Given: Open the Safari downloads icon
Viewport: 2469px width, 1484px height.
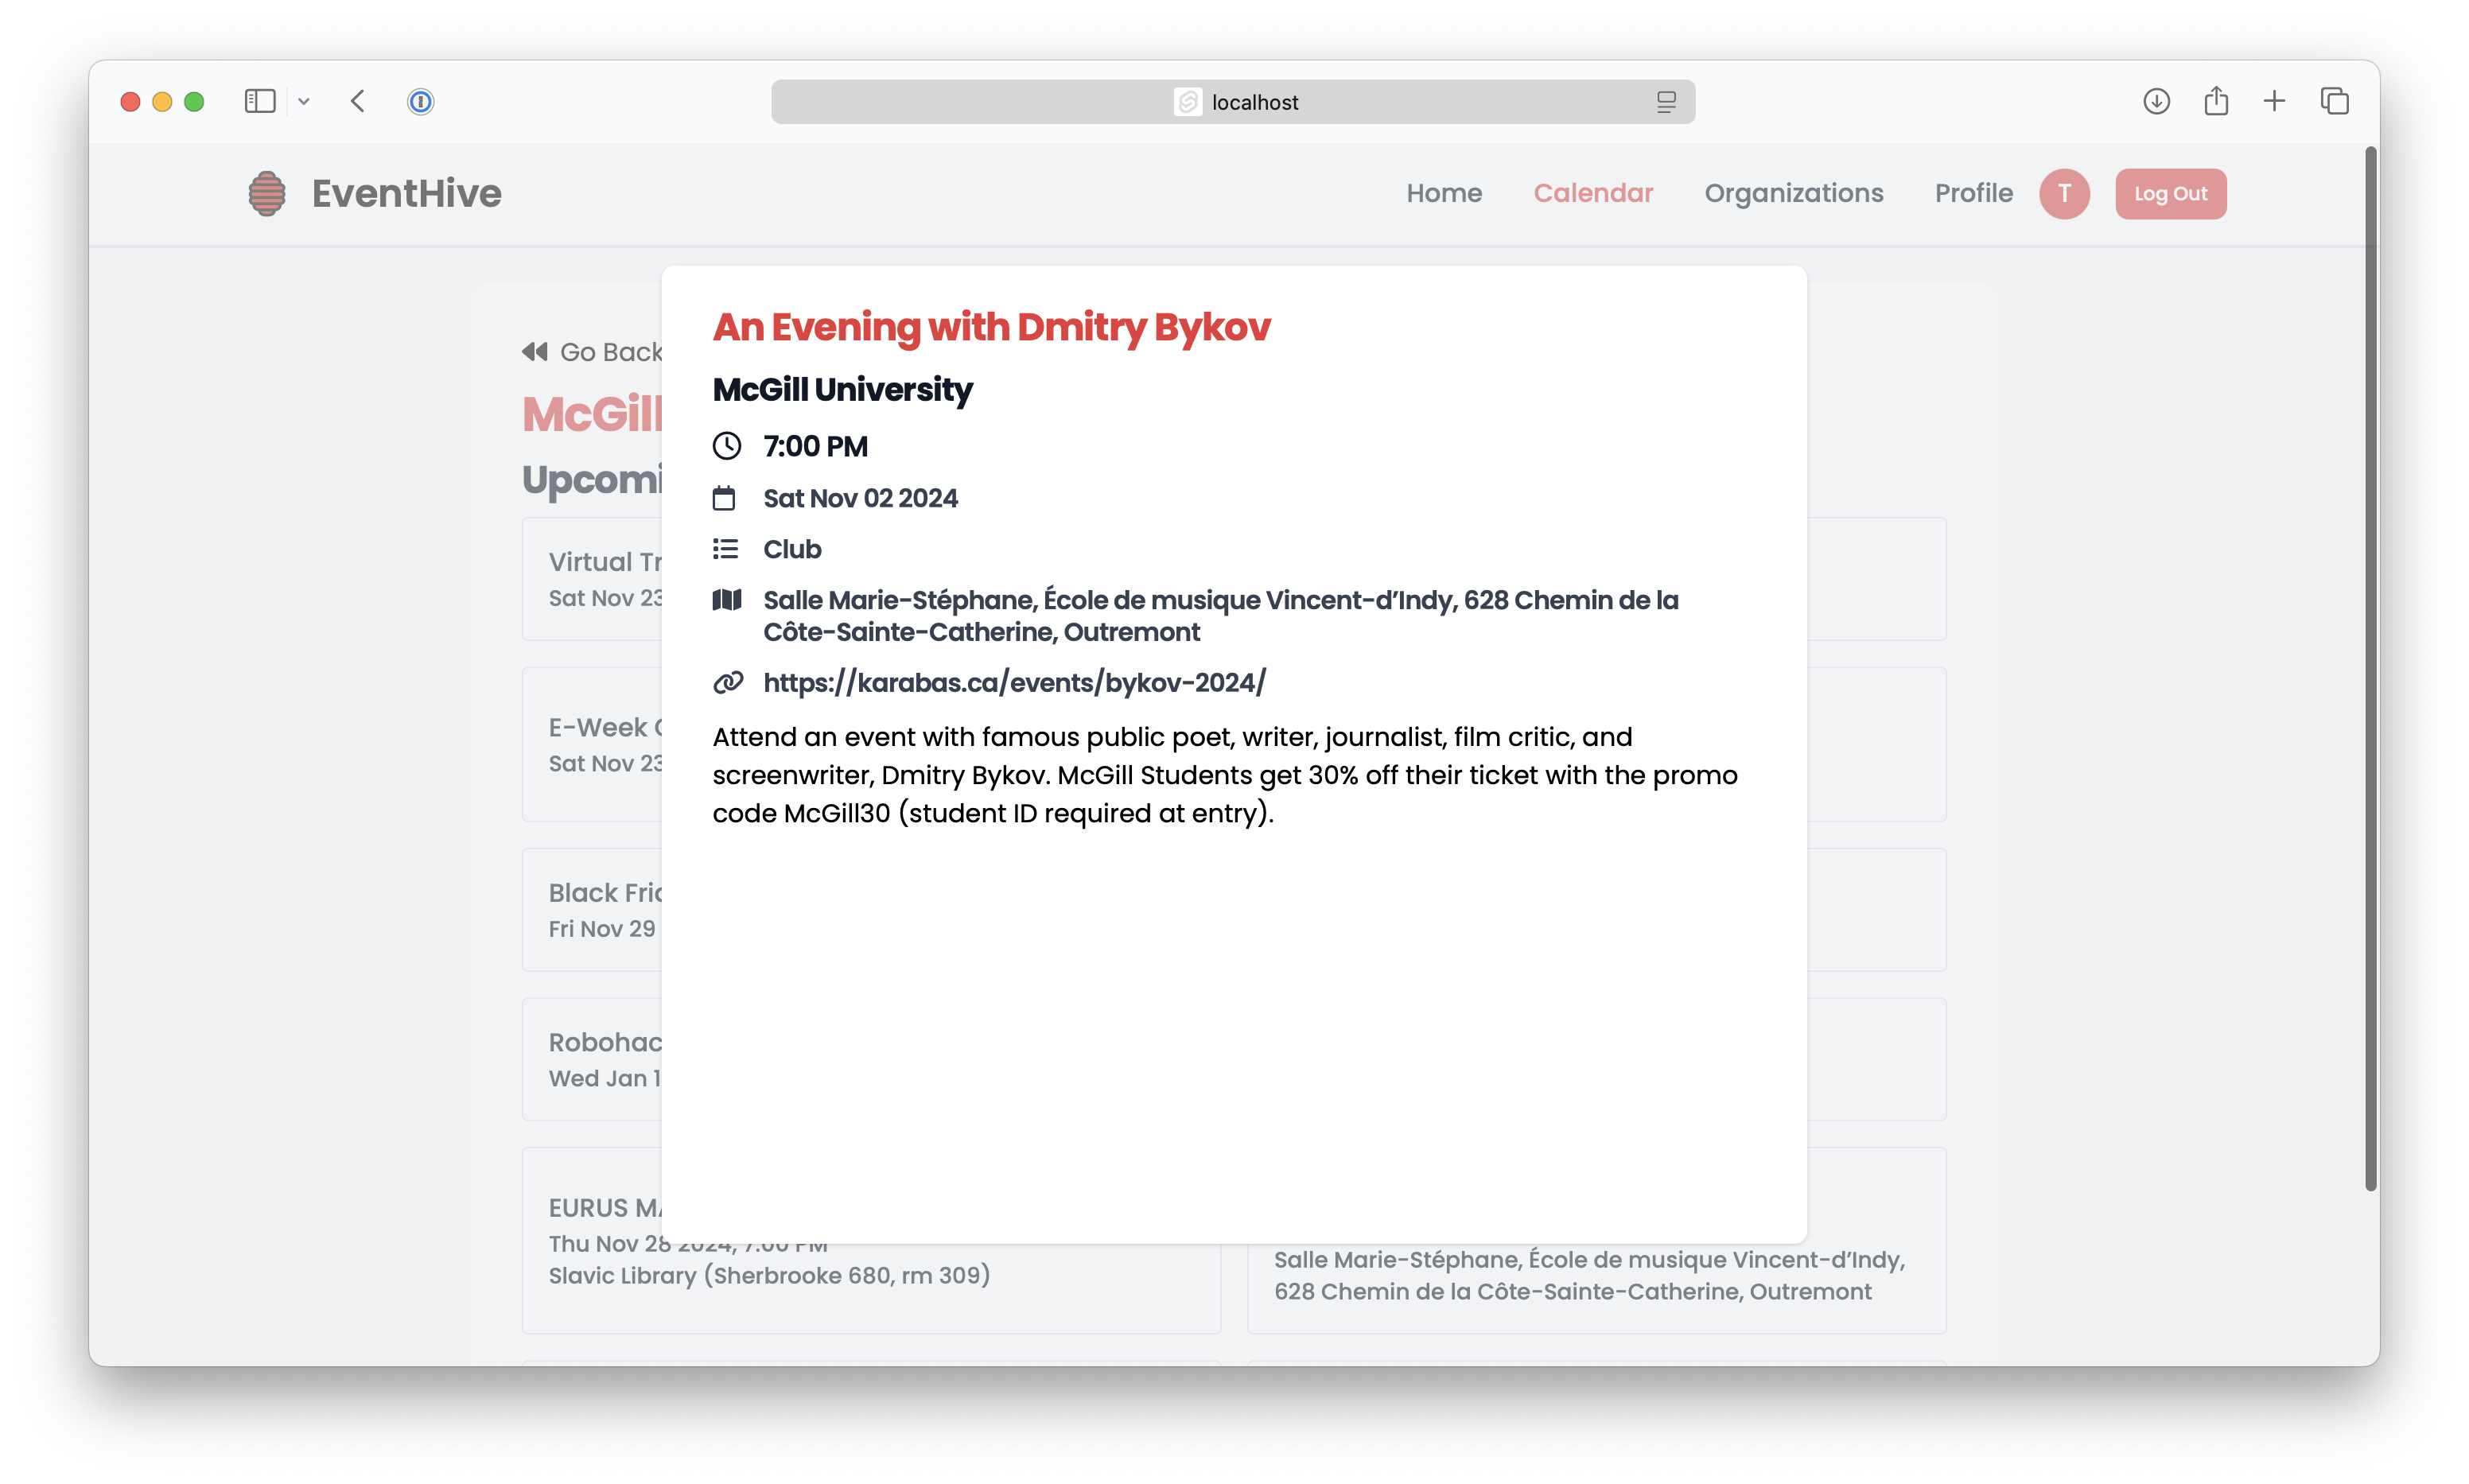Looking at the screenshot, I should (2156, 102).
